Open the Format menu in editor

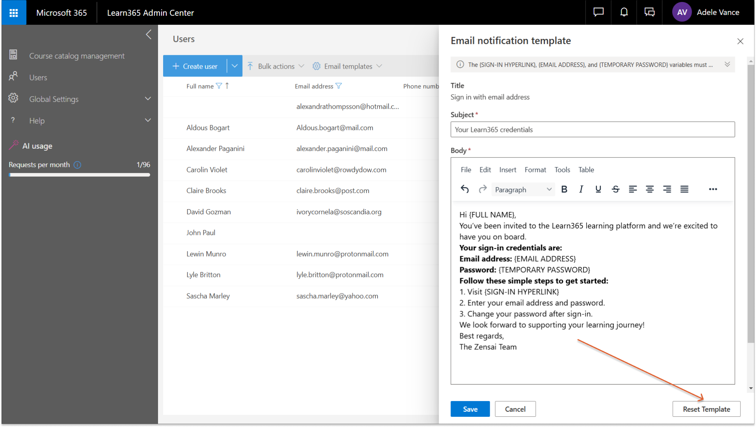pyautogui.click(x=535, y=170)
